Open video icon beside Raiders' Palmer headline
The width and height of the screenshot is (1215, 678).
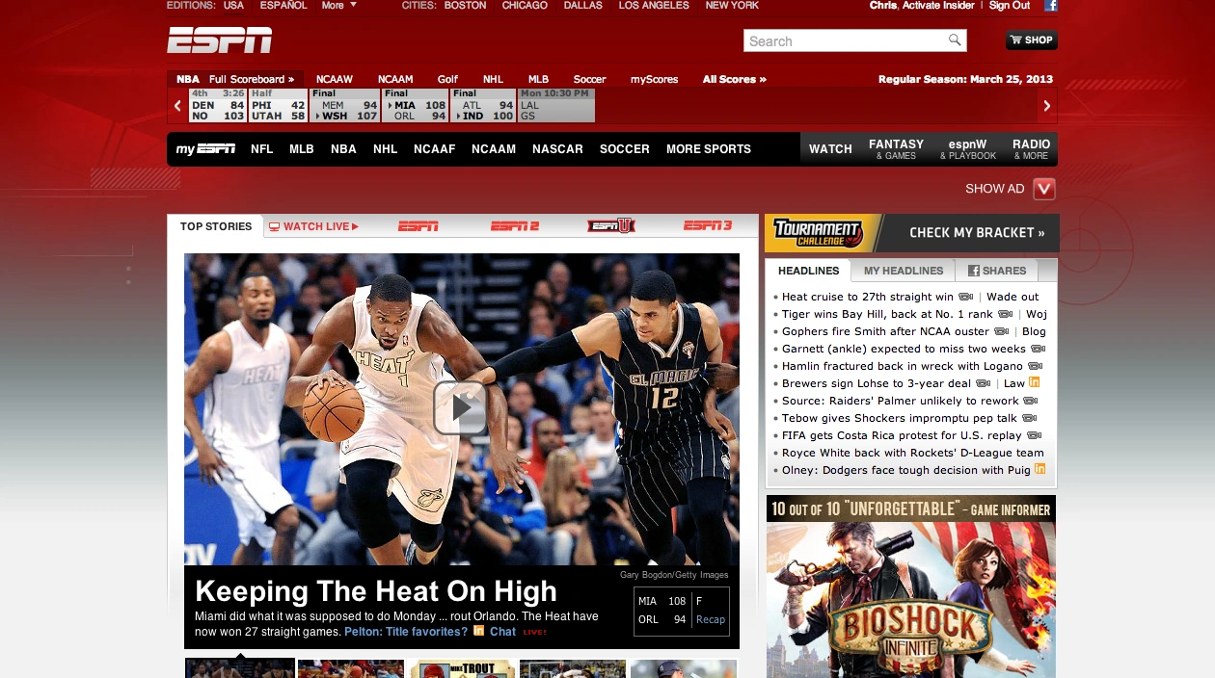click(x=1030, y=401)
